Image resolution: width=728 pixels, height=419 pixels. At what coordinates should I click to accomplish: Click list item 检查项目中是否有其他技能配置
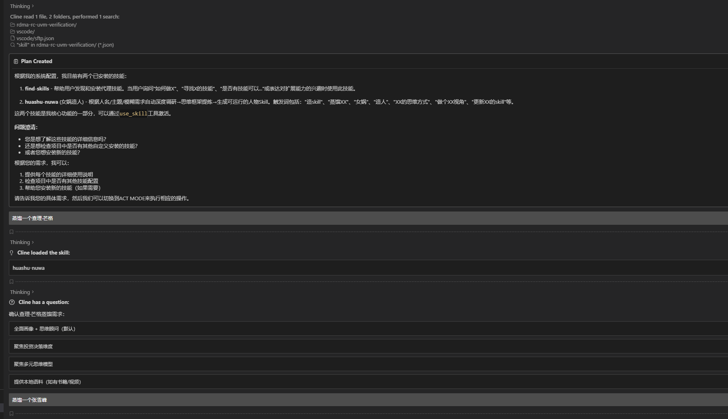pyautogui.click(x=62, y=181)
